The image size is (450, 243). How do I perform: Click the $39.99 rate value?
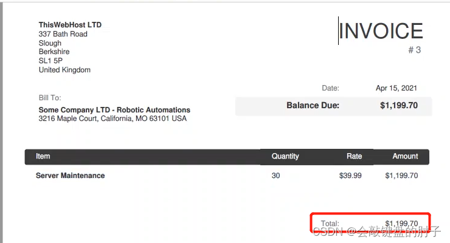click(350, 176)
